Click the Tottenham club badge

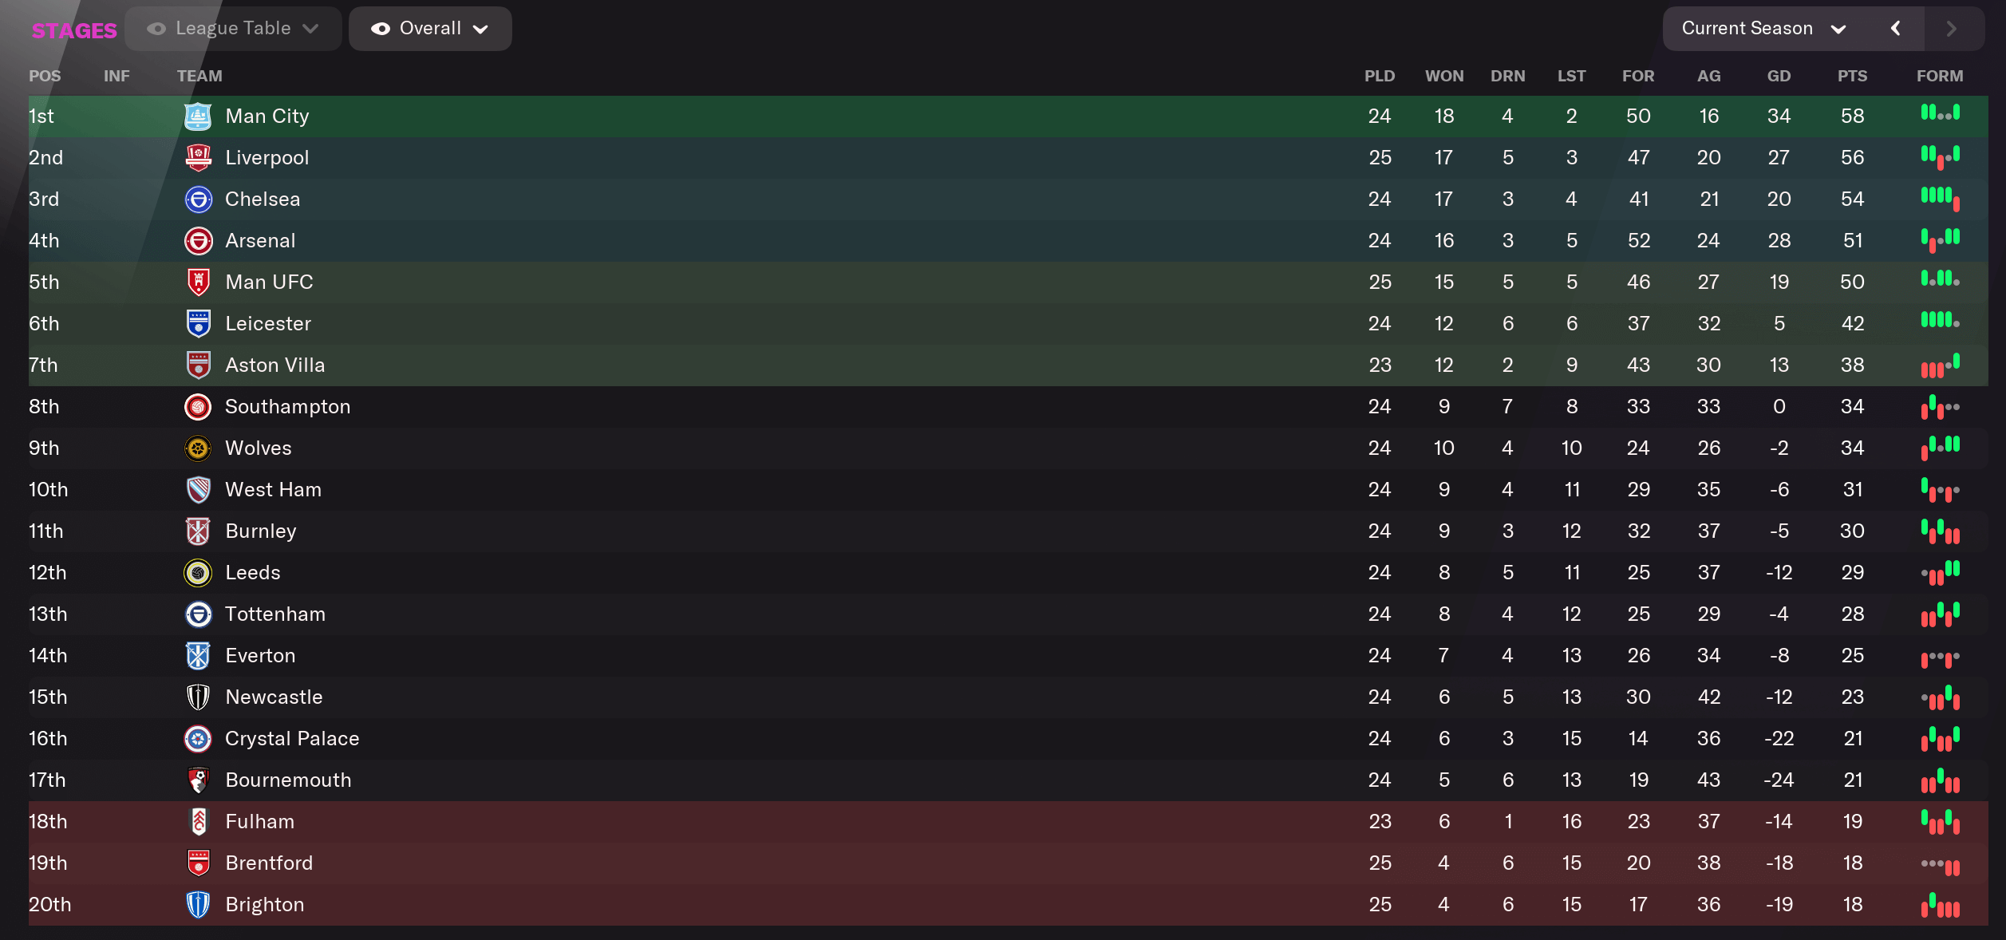coord(197,614)
